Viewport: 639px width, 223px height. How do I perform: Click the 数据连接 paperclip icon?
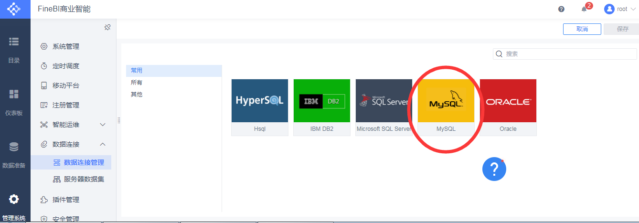44,144
